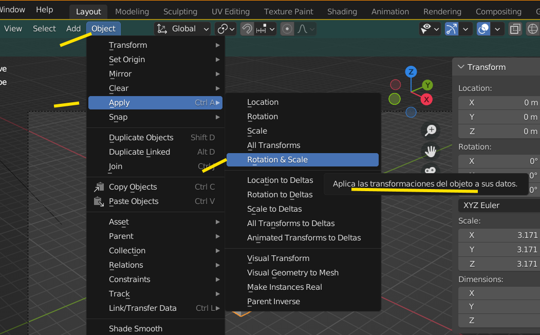Image resolution: width=540 pixels, height=335 pixels.
Task: Click the Paste Objects clipboard icon
Action: pyautogui.click(x=99, y=201)
